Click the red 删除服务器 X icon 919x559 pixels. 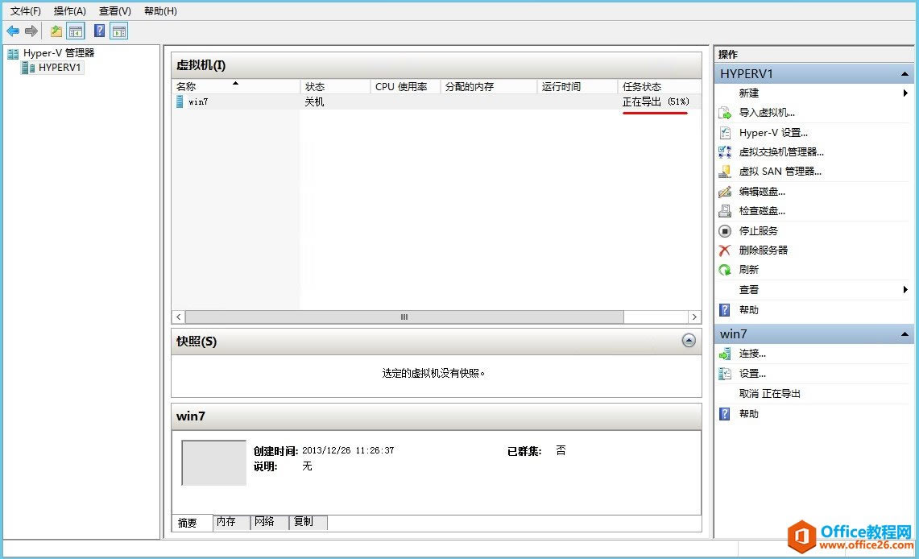(x=725, y=251)
